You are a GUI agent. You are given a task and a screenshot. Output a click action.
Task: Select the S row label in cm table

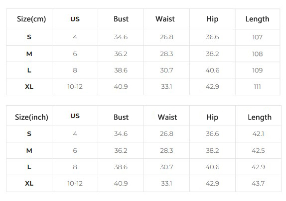[29, 37]
